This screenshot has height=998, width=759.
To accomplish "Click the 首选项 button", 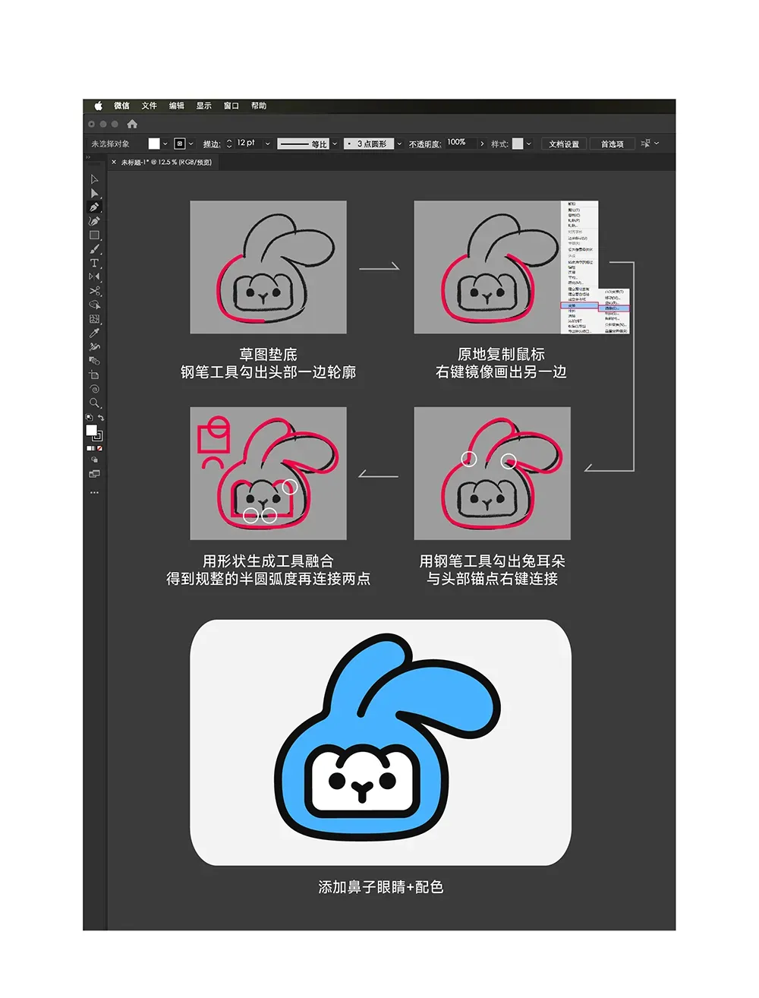I will (x=612, y=144).
